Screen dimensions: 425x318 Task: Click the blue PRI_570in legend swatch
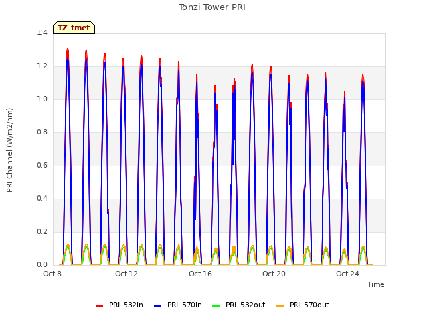pyautogui.click(x=158, y=306)
